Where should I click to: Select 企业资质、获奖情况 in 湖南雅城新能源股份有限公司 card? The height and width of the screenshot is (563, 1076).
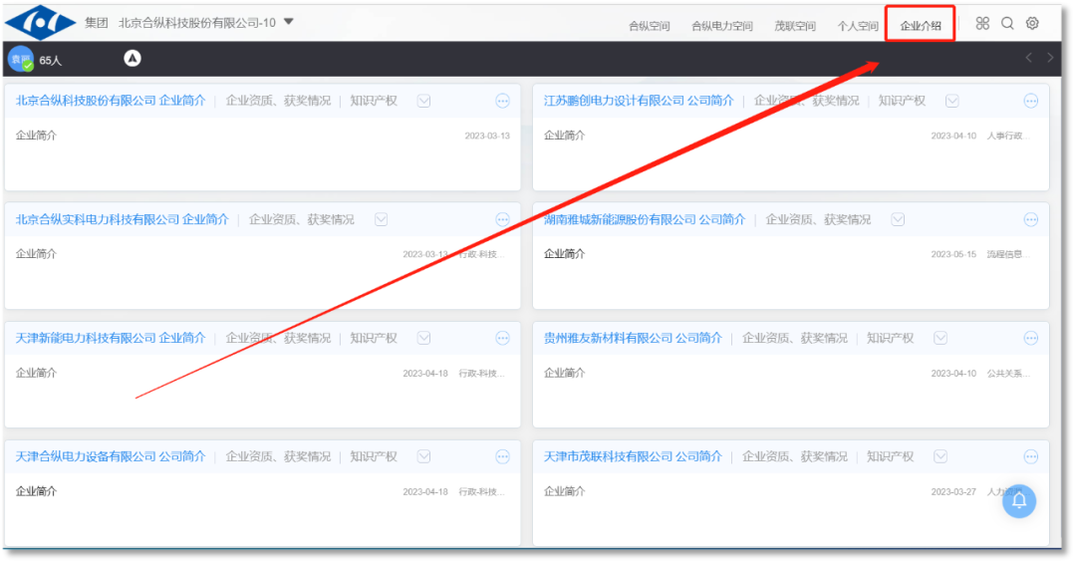818,219
